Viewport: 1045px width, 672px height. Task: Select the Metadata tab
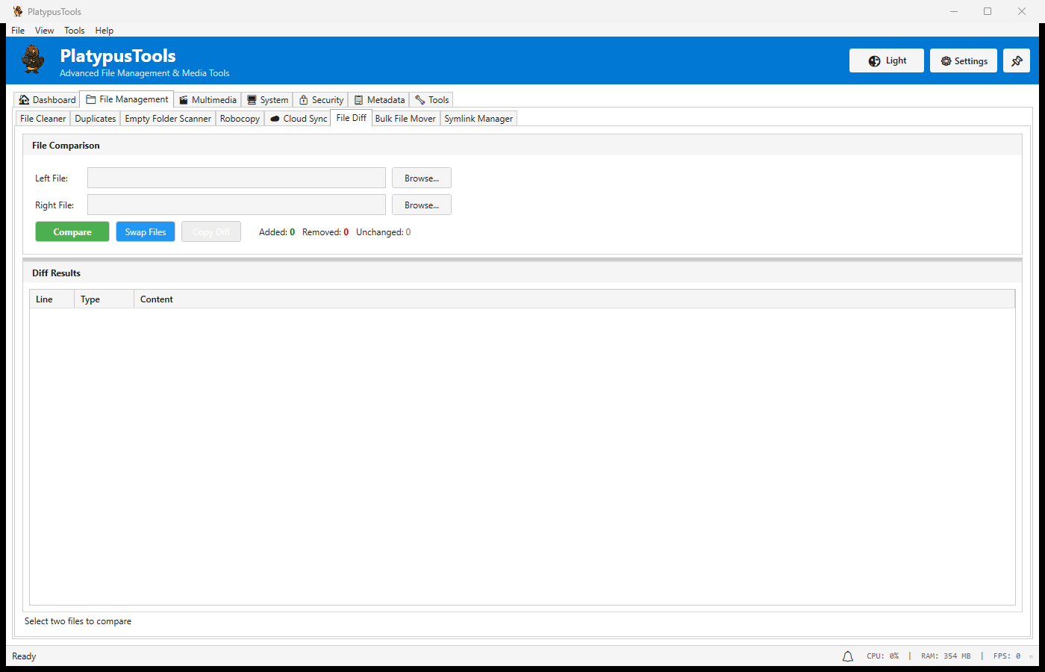click(x=379, y=100)
